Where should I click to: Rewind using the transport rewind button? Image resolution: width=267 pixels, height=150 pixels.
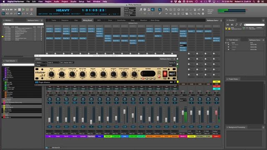click(3, 10)
